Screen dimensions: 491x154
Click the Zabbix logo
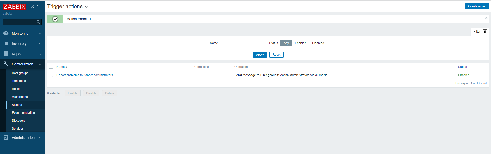[14, 7]
